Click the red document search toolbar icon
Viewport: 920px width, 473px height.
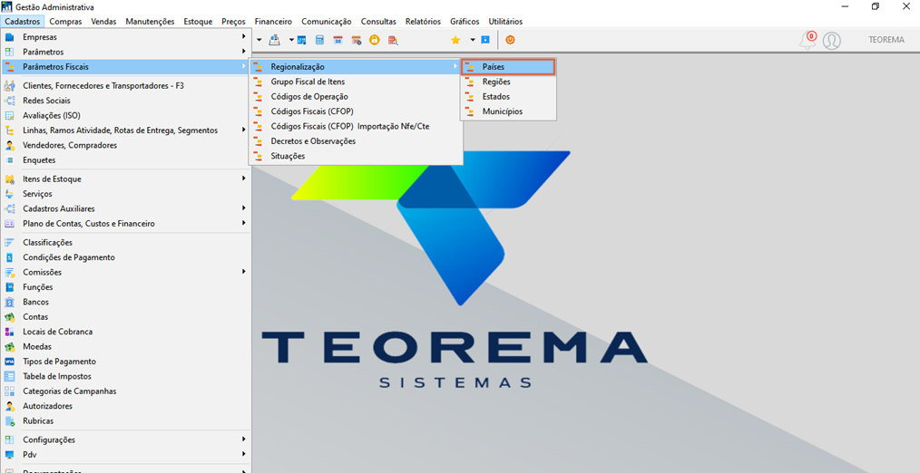(393, 40)
